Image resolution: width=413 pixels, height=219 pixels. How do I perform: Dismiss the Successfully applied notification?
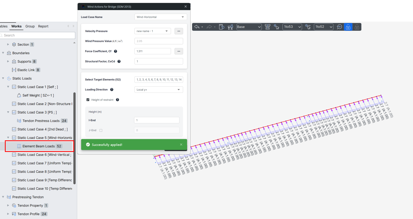coord(181,144)
